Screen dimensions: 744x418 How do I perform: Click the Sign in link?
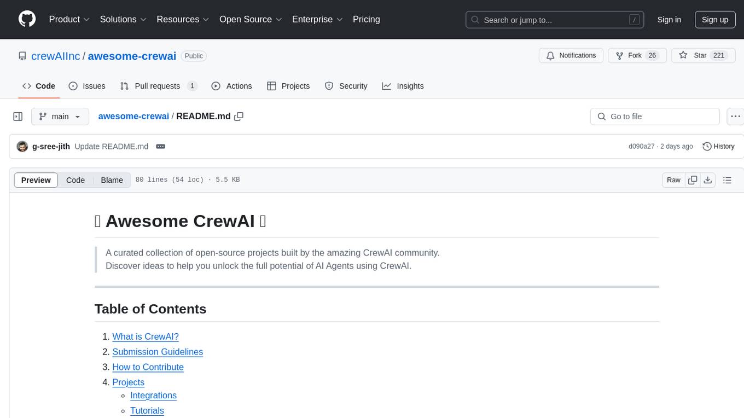pyautogui.click(x=669, y=20)
